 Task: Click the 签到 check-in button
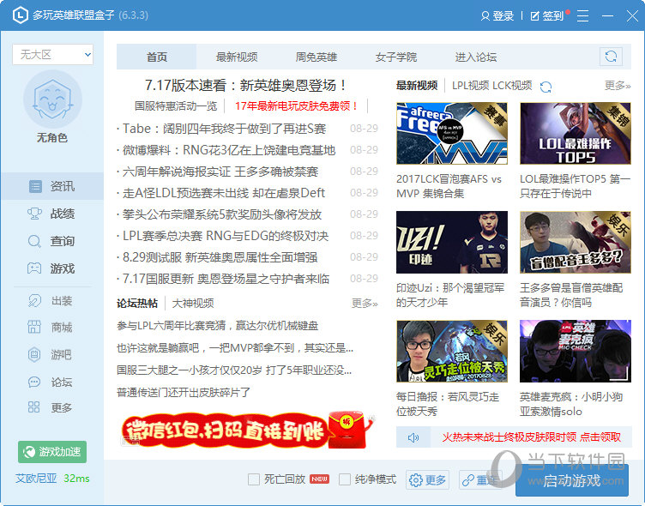click(x=547, y=15)
